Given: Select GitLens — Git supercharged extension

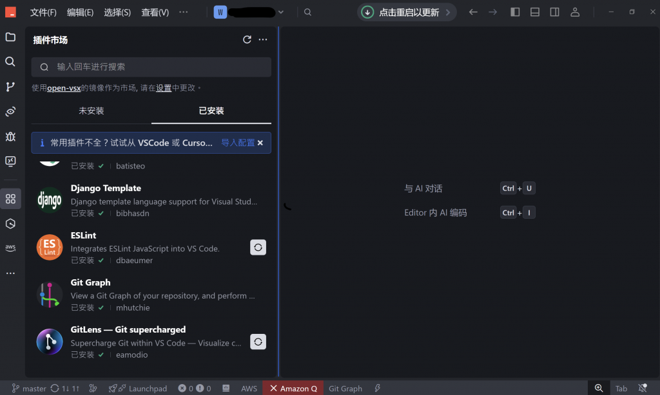Looking at the screenshot, I should tap(151, 342).
